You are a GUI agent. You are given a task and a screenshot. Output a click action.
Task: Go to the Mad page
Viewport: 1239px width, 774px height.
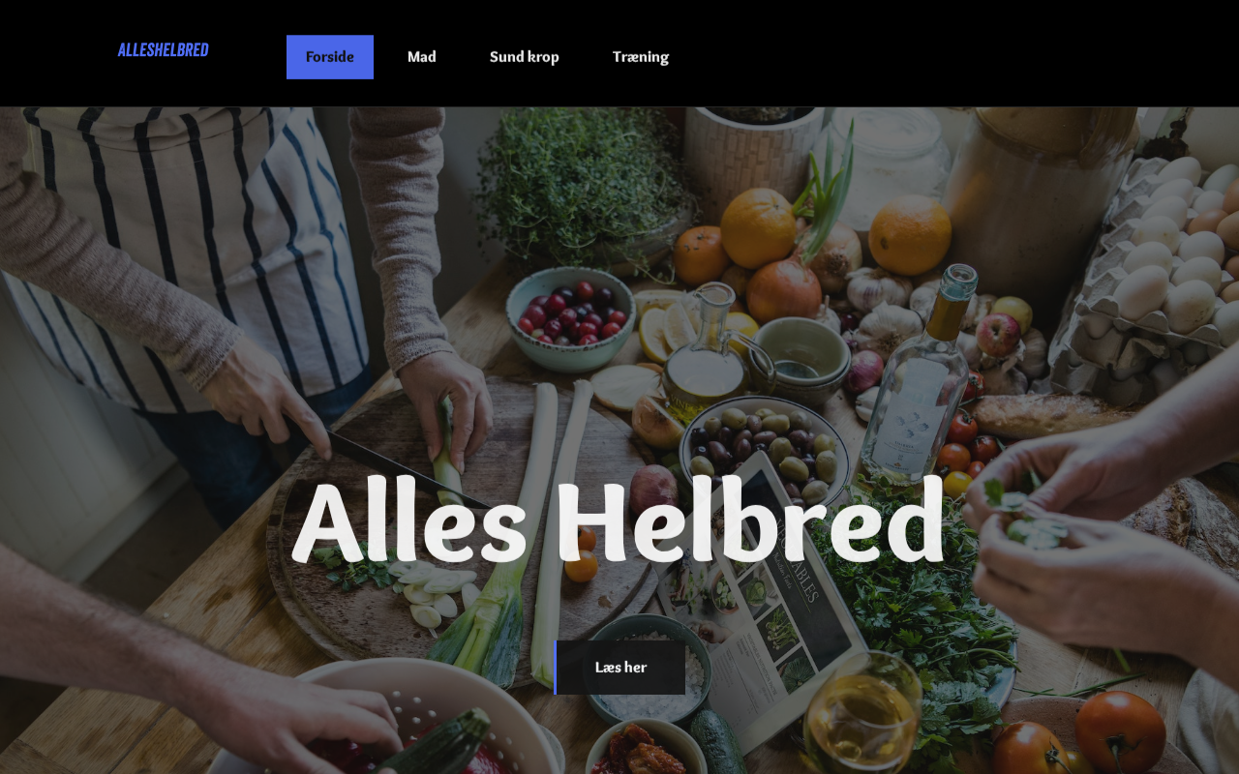[x=422, y=57]
